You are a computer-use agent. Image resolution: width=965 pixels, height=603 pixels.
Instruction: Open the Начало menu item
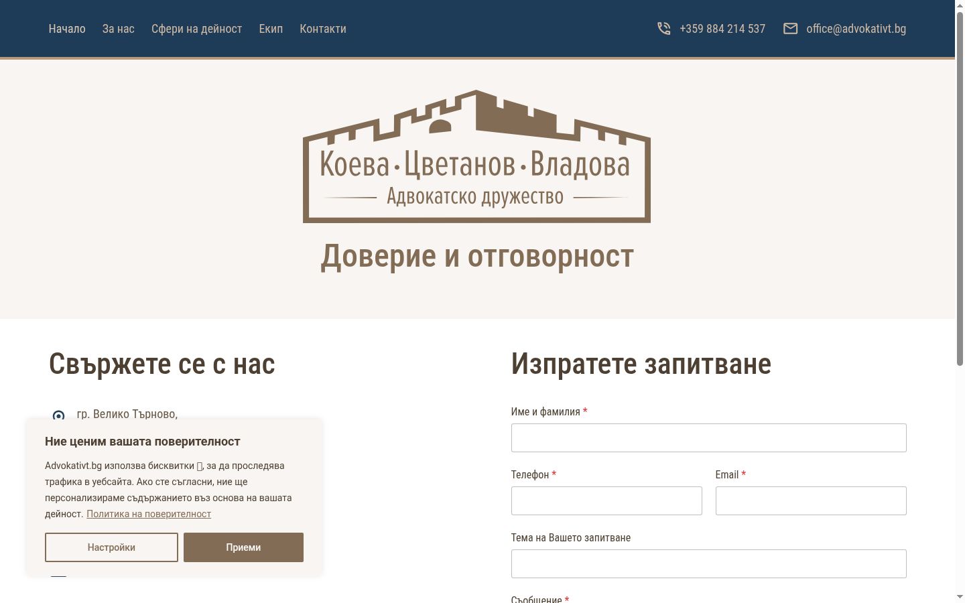pyautogui.click(x=67, y=29)
